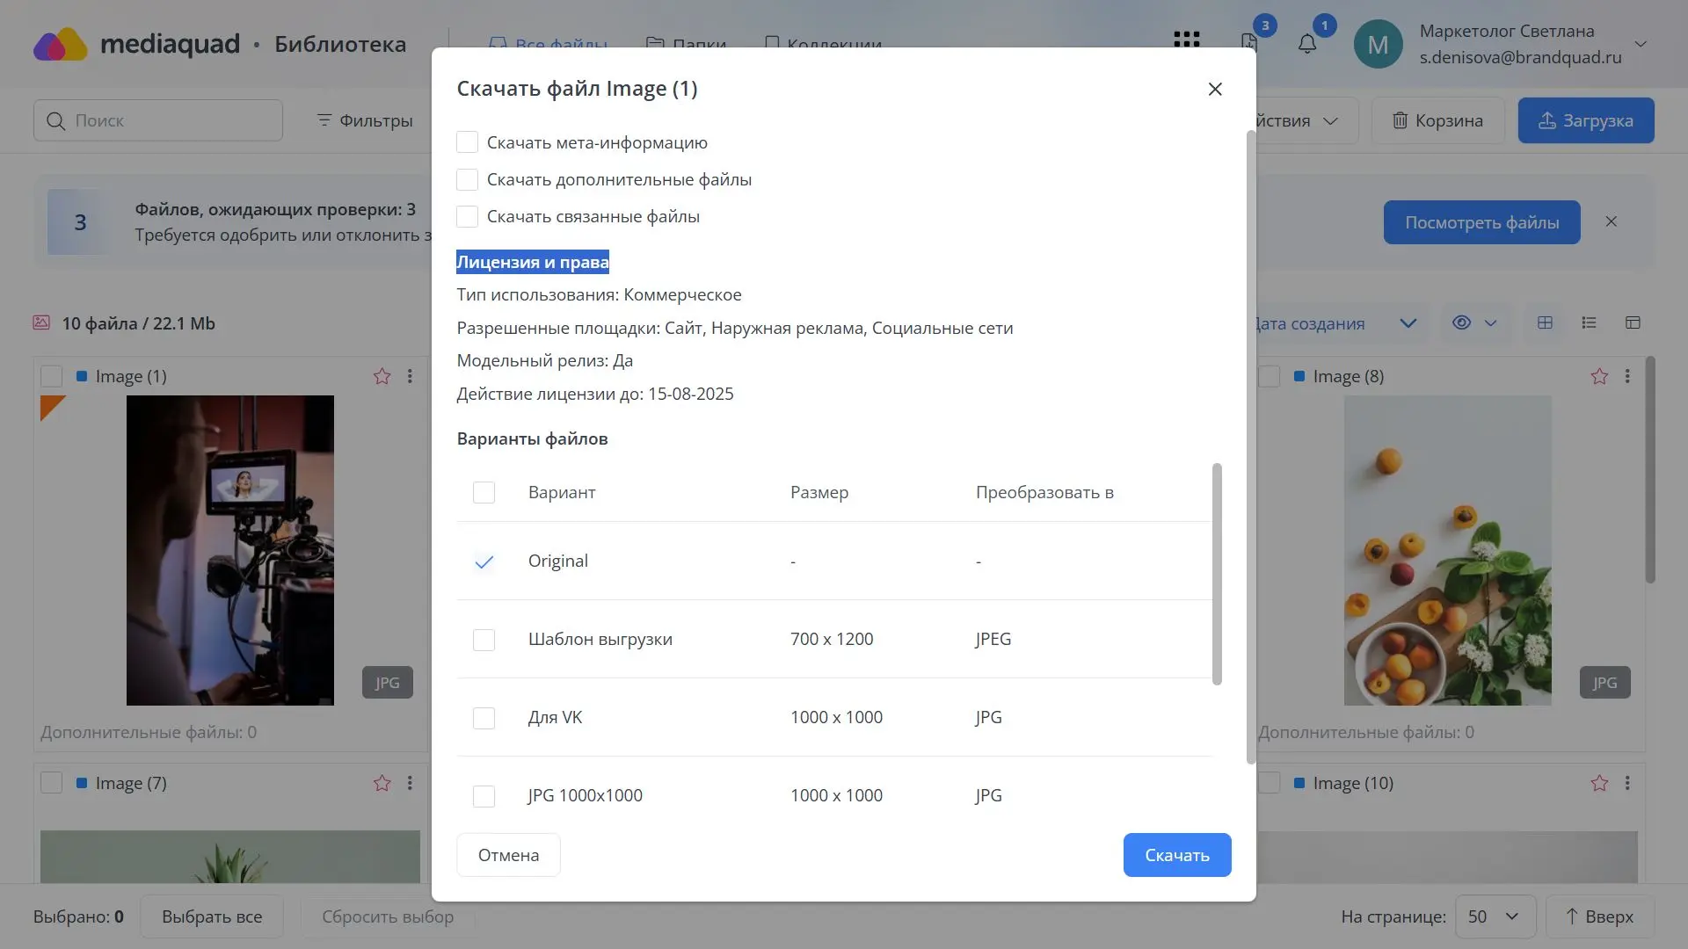Open the apps grid icon
Viewport: 1688px width, 949px height.
(x=1186, y=40)
